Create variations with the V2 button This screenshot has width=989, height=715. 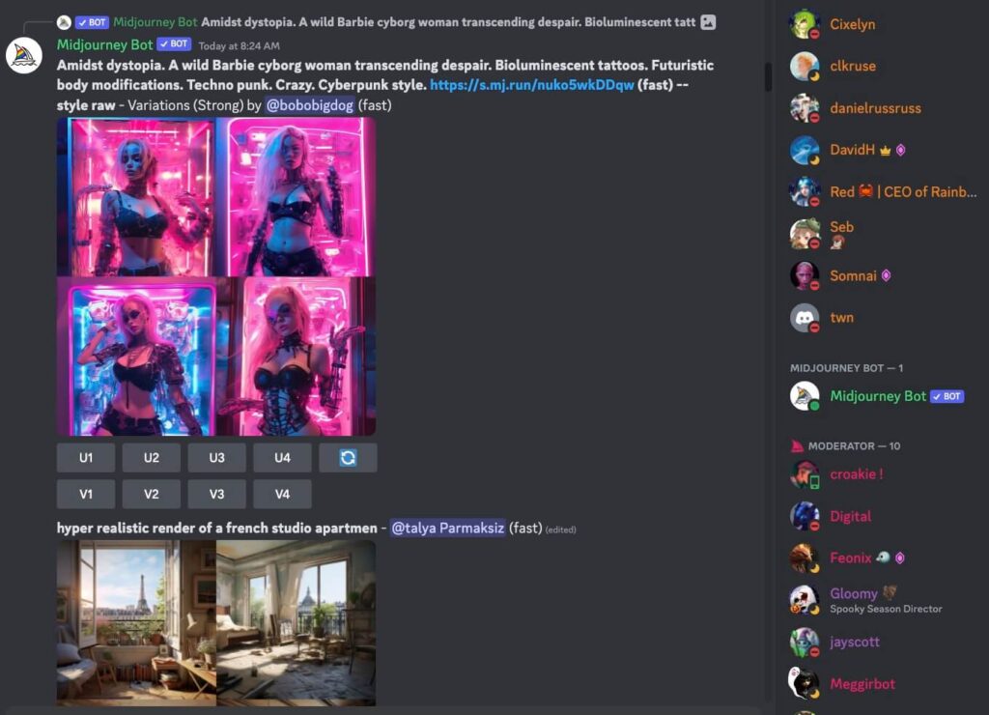[152, 494]
